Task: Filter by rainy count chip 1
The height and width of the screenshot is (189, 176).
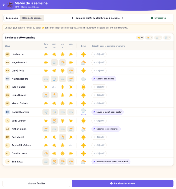Action: (167, 38)
